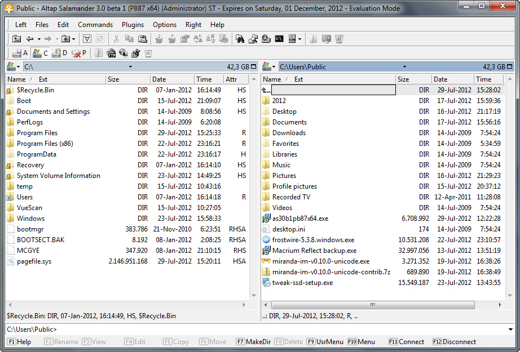520x352 pixels.
Task: Expand the hot paths dropdown arrow
Action: pyautogui.click(x=74, y=39)
